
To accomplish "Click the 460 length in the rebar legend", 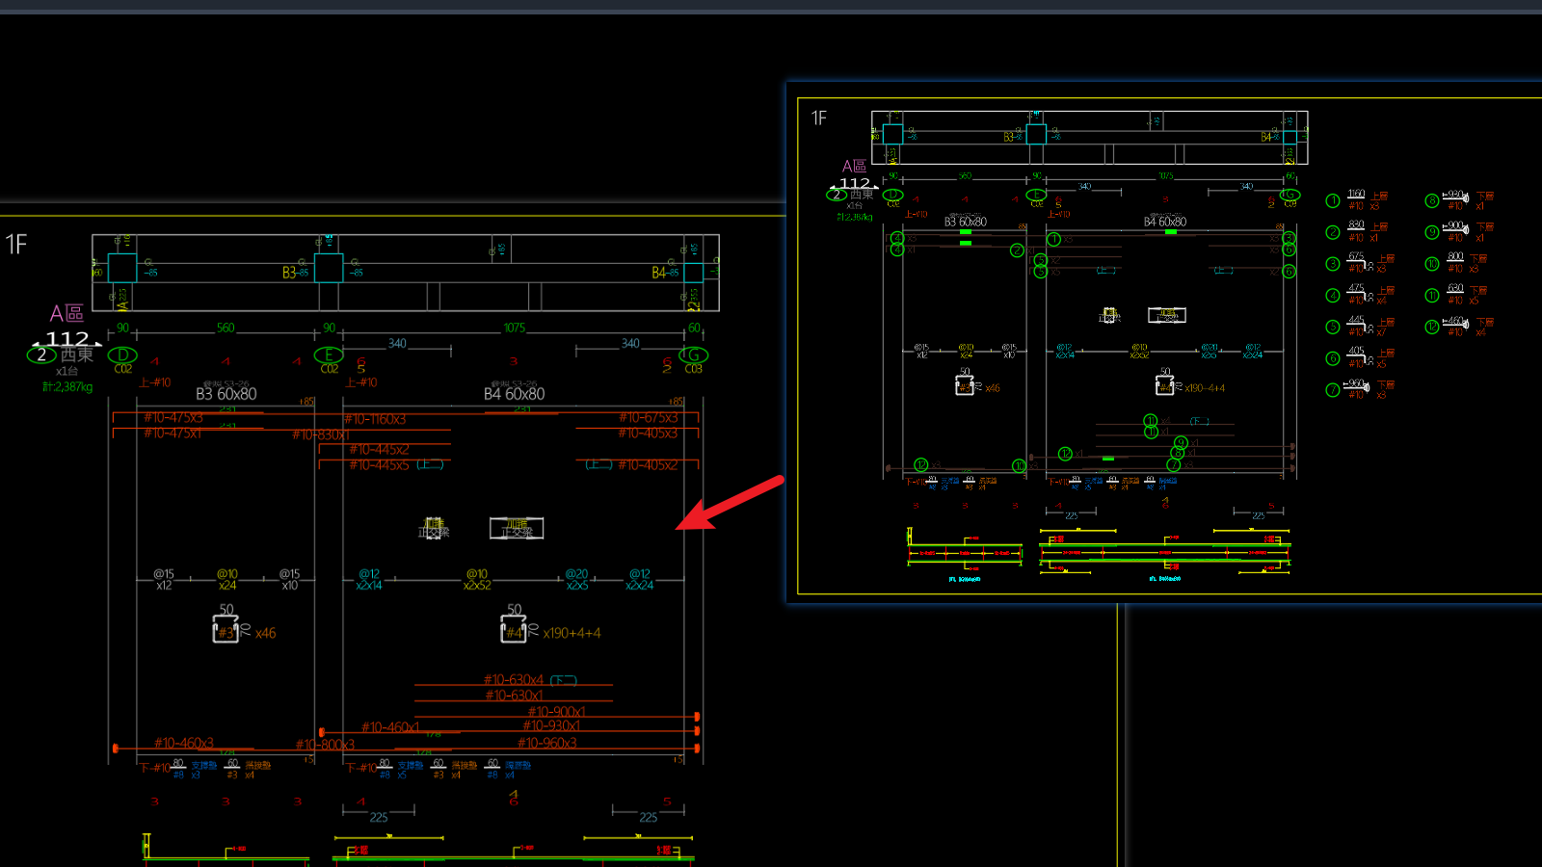I will pyautogui.click(x=1455, y=320).
